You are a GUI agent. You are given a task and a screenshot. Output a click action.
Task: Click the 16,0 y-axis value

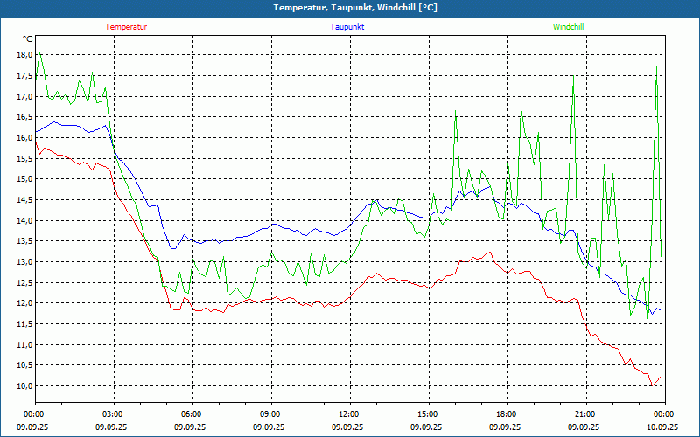coord(25,138)
